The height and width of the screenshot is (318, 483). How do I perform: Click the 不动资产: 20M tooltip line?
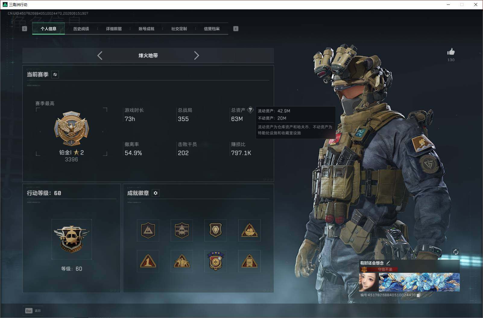pyautogui.click(x=272, y=118)
